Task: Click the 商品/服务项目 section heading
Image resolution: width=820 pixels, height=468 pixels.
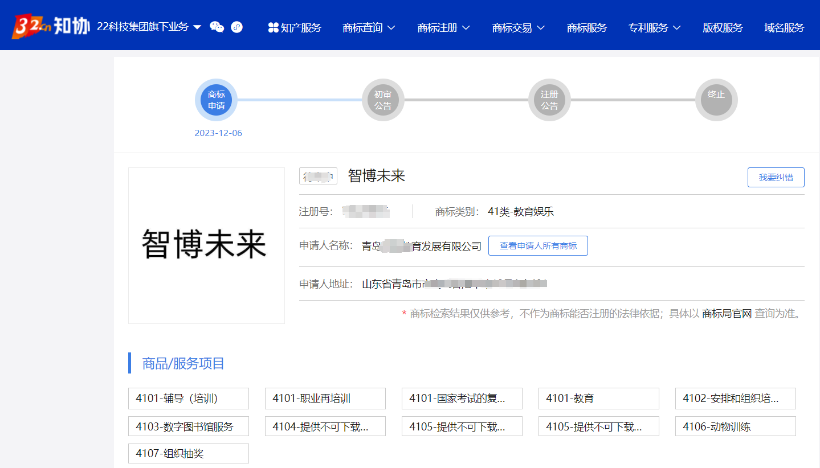Action: click(x=183, y=363)
